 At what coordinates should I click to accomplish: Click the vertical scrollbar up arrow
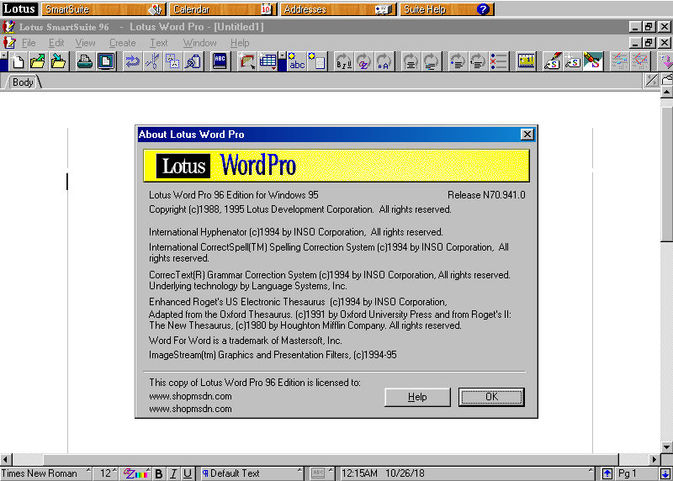coord(666,92)
